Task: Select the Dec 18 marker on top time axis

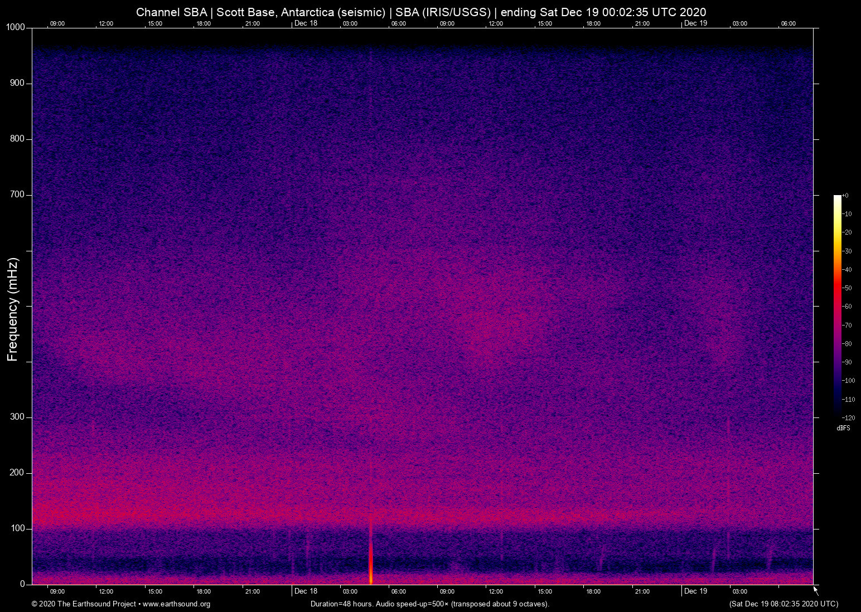Action: coord(306,23)
